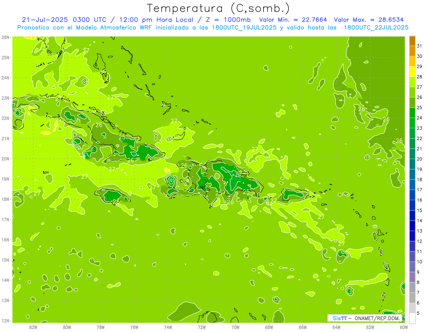The width and height of the screenshot is (429, 332).
Task: Click the 17N latitude label
Action: point(5,219)
